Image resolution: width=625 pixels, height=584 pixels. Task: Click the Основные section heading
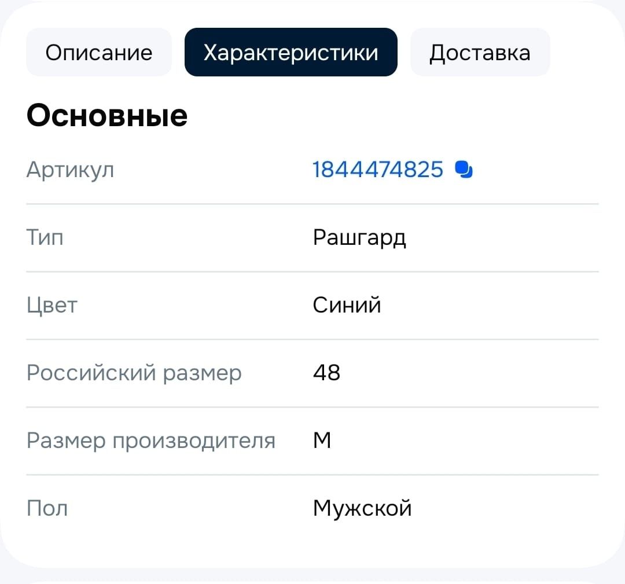(107, 116)
